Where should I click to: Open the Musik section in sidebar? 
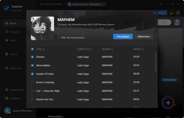tap(14, 23)
